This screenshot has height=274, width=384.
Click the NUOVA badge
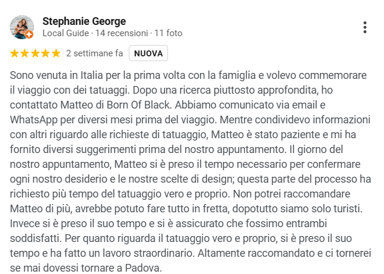(148, 53)
